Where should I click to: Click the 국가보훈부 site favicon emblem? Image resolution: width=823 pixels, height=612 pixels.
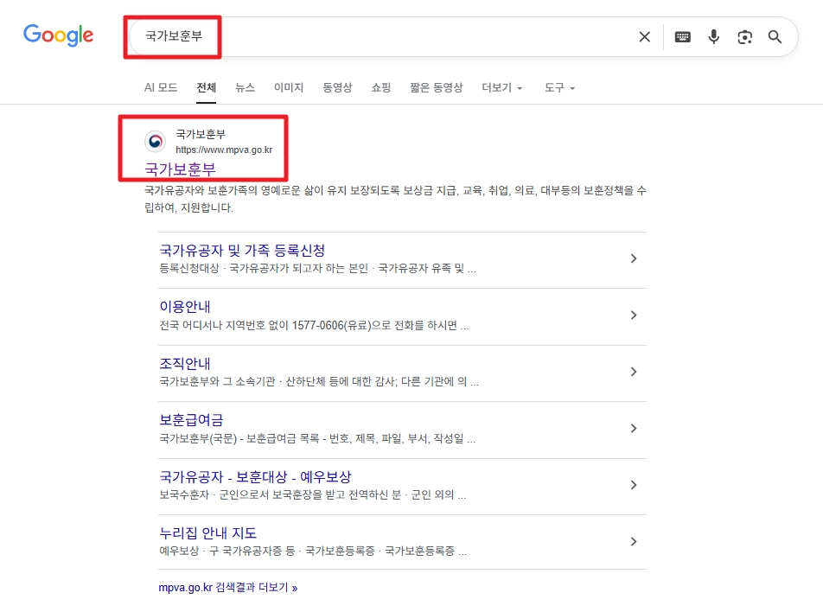pyautogui.click(x=155, y=141)
